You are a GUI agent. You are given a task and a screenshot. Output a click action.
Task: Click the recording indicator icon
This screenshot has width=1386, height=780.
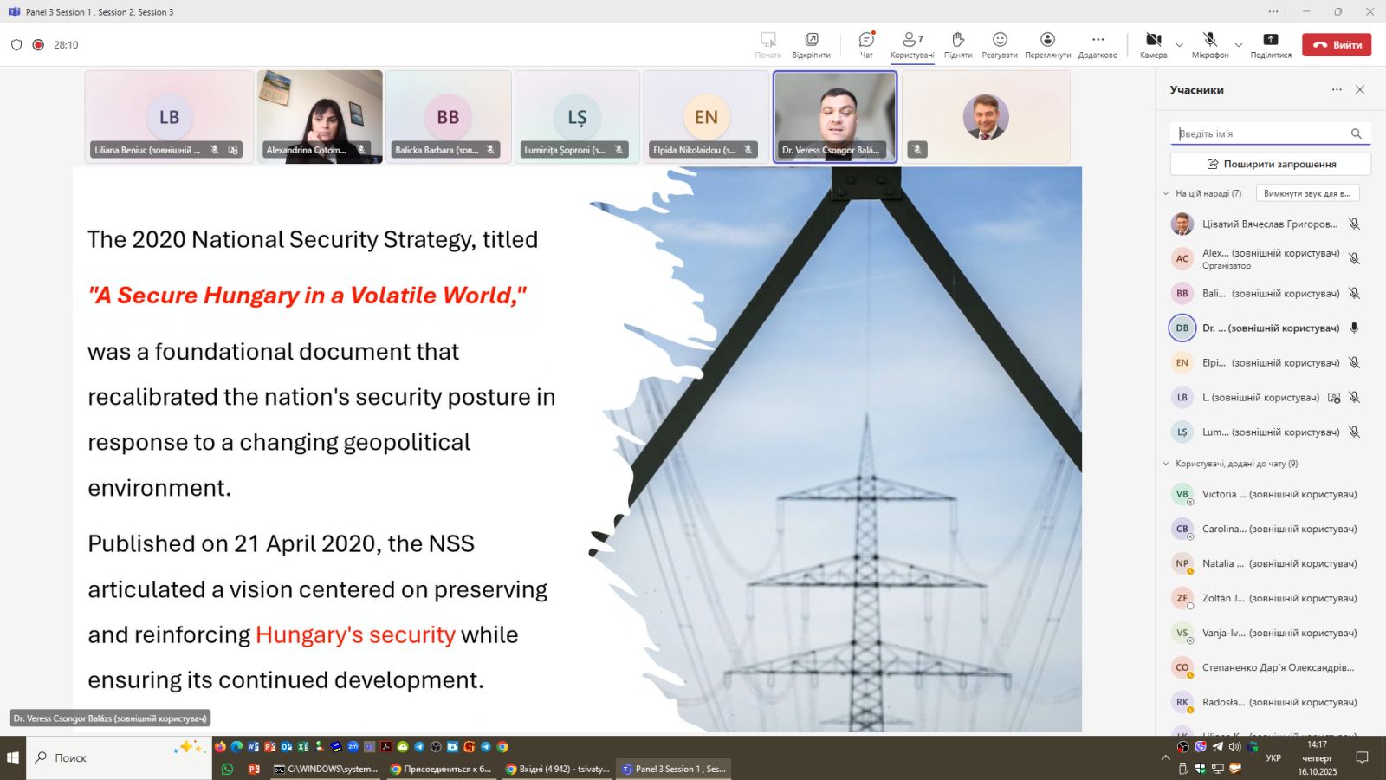38,45
